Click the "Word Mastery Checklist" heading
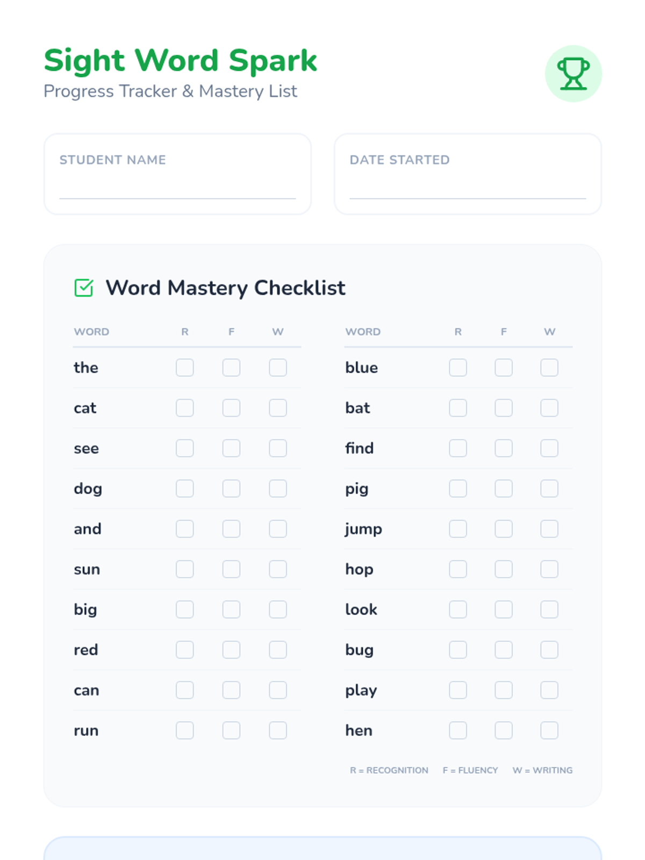This screenshot has height=860, width=645. (225, 288)
